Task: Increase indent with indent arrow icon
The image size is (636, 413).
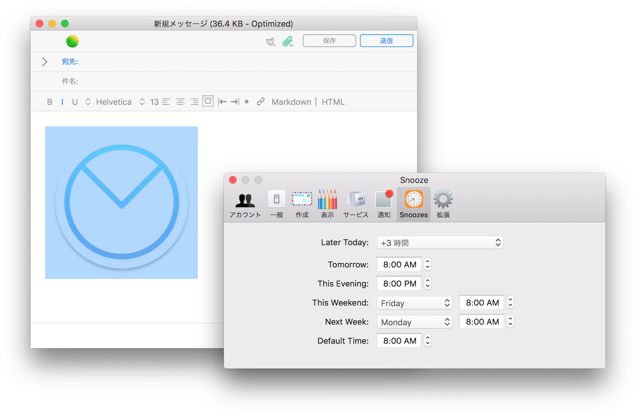Action: [x=235, y=102]
